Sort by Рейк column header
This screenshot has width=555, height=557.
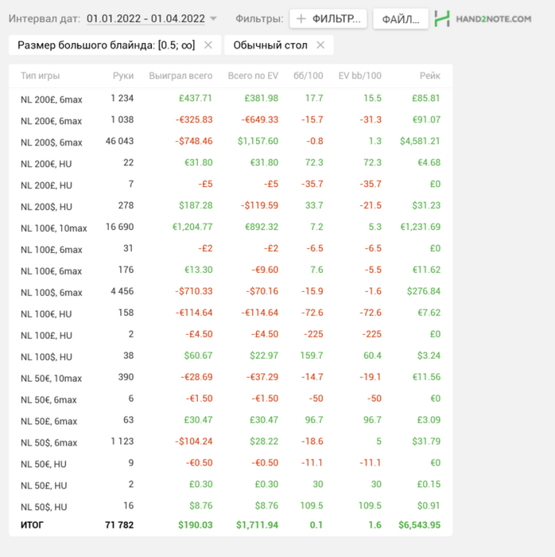(x=430, y=76)
